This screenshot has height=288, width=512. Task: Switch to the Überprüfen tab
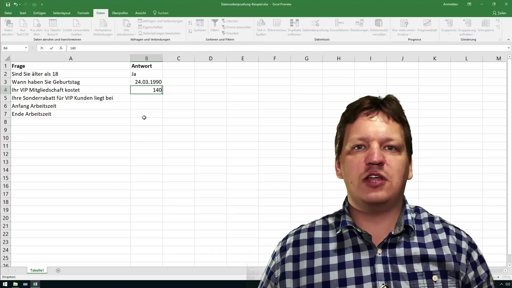120,13
